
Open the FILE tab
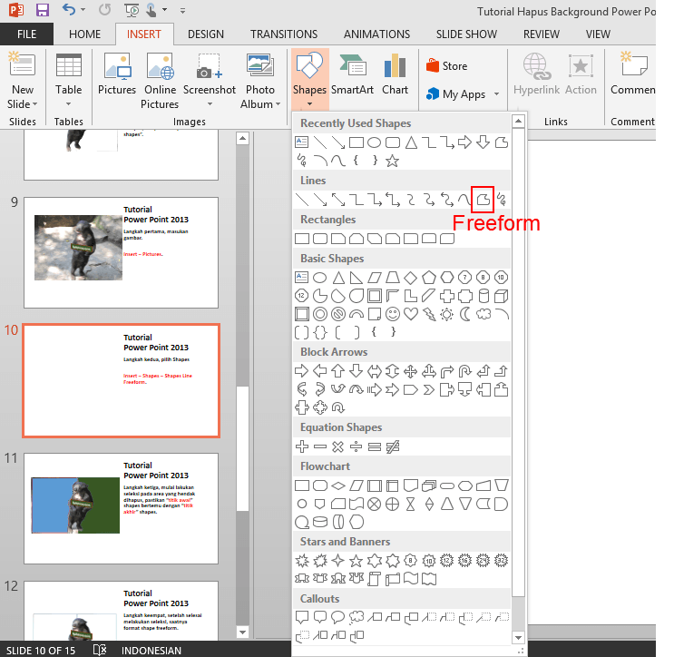[26, 34]
